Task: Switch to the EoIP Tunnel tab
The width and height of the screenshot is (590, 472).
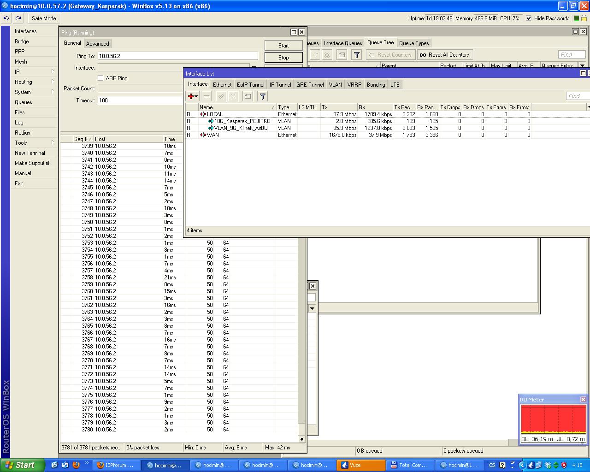Action: coord(251,84)
